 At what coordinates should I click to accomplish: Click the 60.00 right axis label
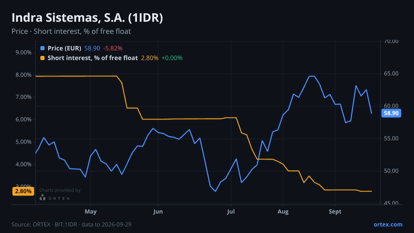coord(391,106)
